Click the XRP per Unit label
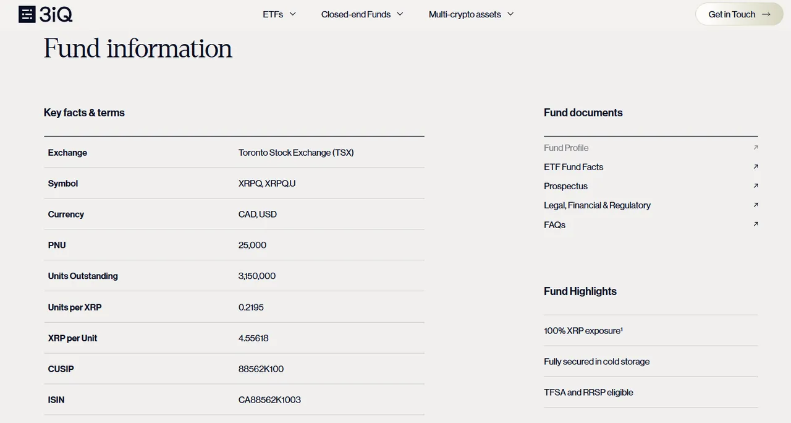The height and width of the screenshot is (423, 791). pyautogui.click(x=72, y=338)
